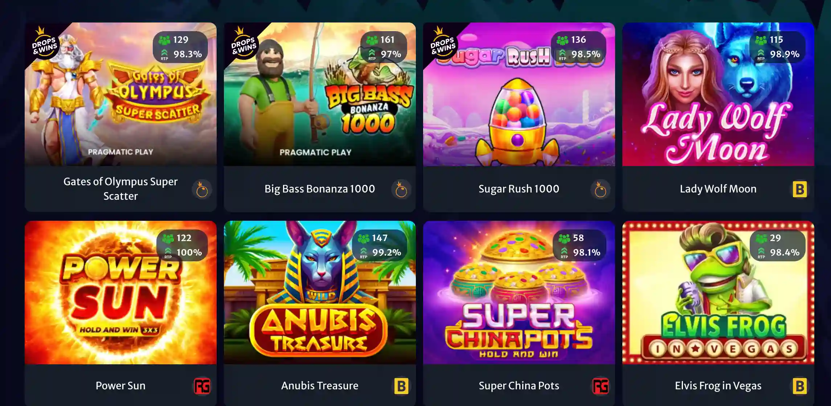The width and height of the screenshot is (831, 406).
Task: Click the B provider icon beside Anubis Treasure
Action: pyautogui.click(x=401, y=386)
